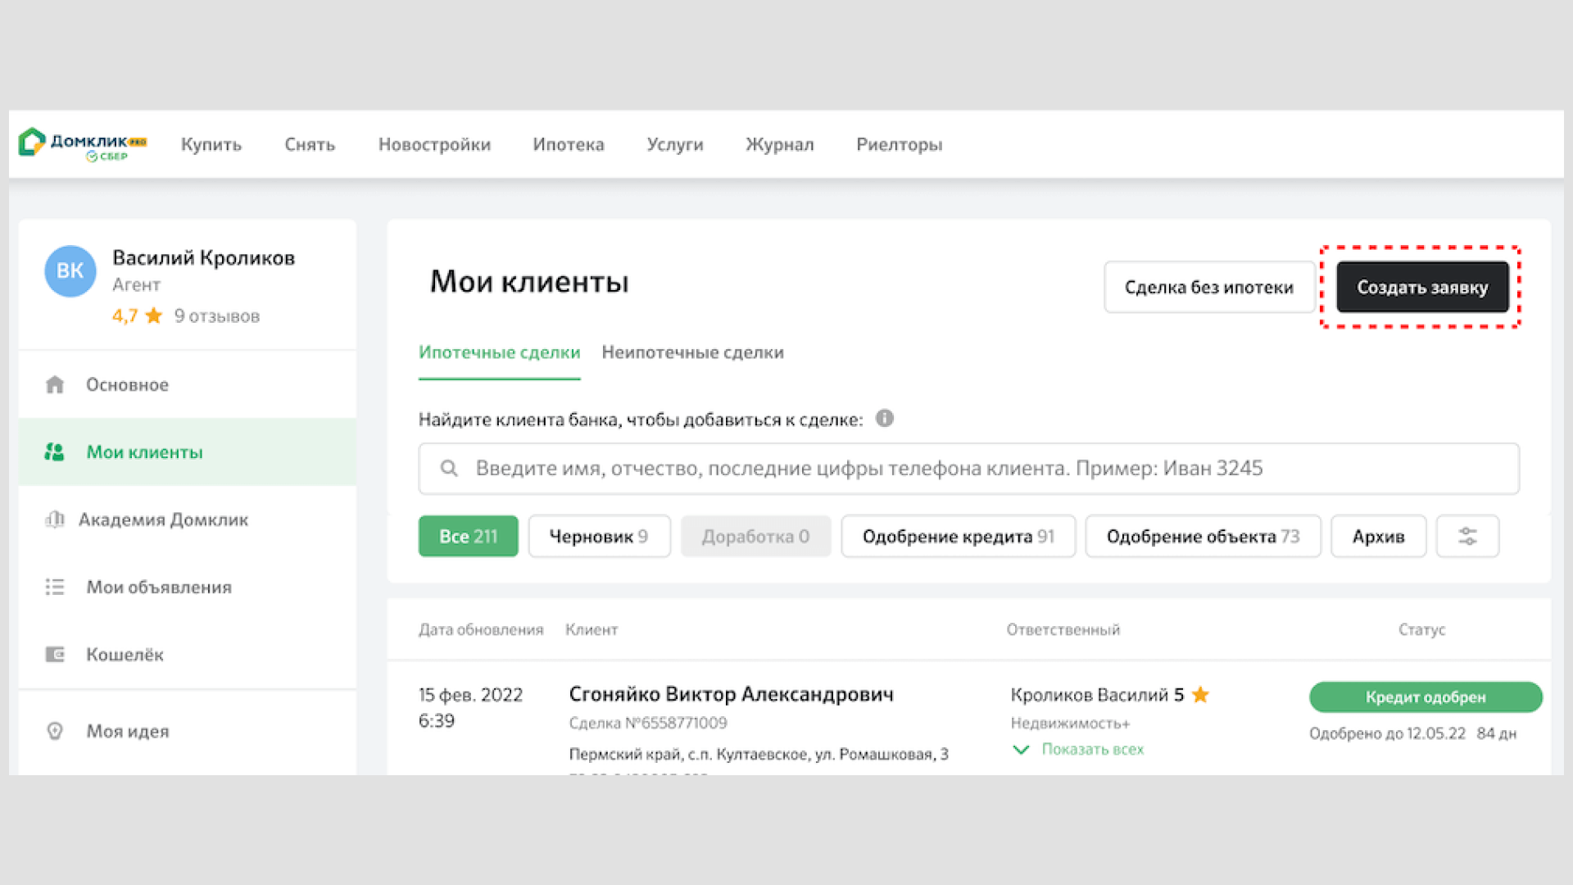Image resolution: width=1573 pixels, height=885 pixels.
Task: Open the Ипотека menu item
Action: coord(568,145)
